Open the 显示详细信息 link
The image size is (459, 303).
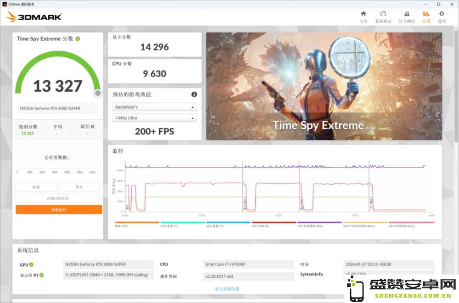227,289
